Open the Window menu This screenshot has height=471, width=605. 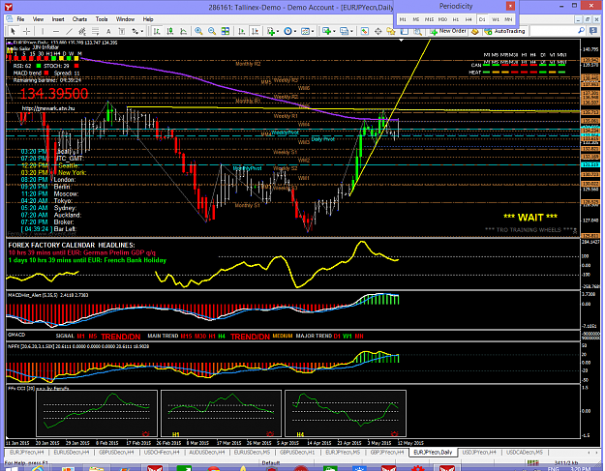click(125, 19)
